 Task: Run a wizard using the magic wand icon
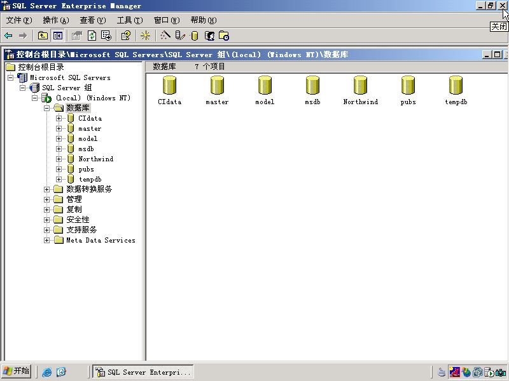tap(165, 36)
